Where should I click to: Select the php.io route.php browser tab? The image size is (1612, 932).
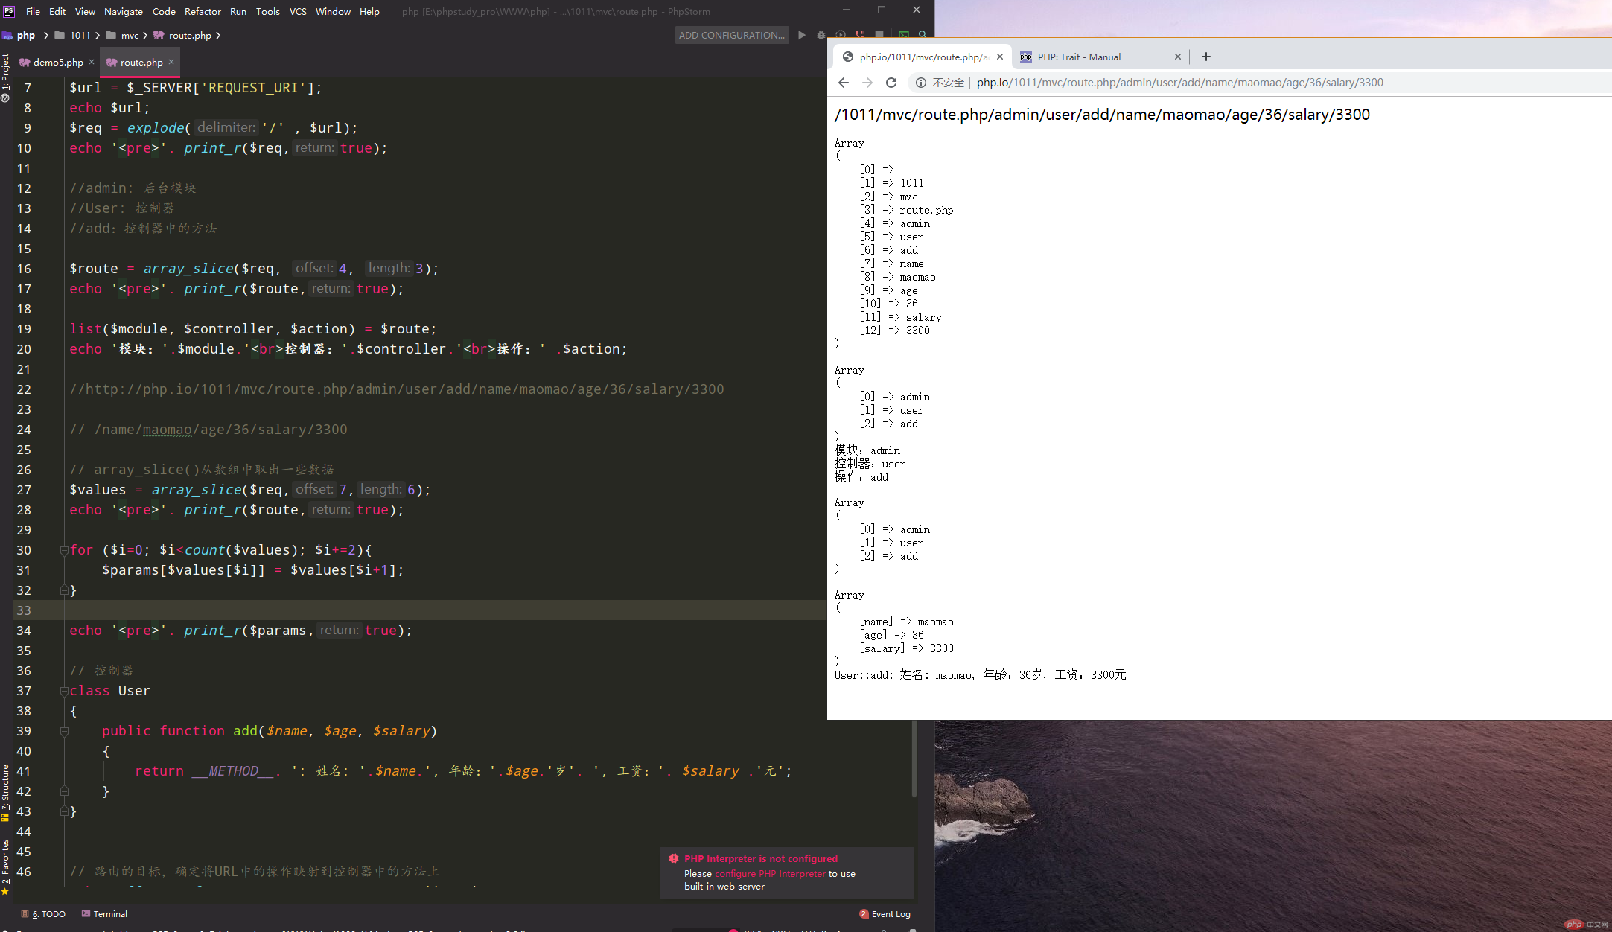[x=923, y=57]
